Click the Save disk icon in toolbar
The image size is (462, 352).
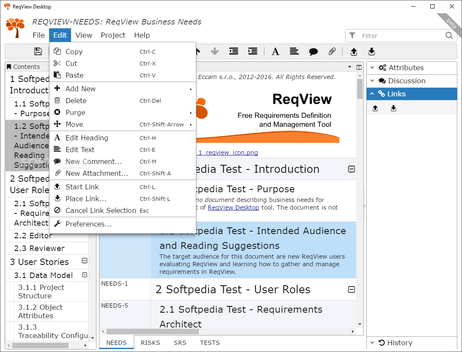click(38, 52)
